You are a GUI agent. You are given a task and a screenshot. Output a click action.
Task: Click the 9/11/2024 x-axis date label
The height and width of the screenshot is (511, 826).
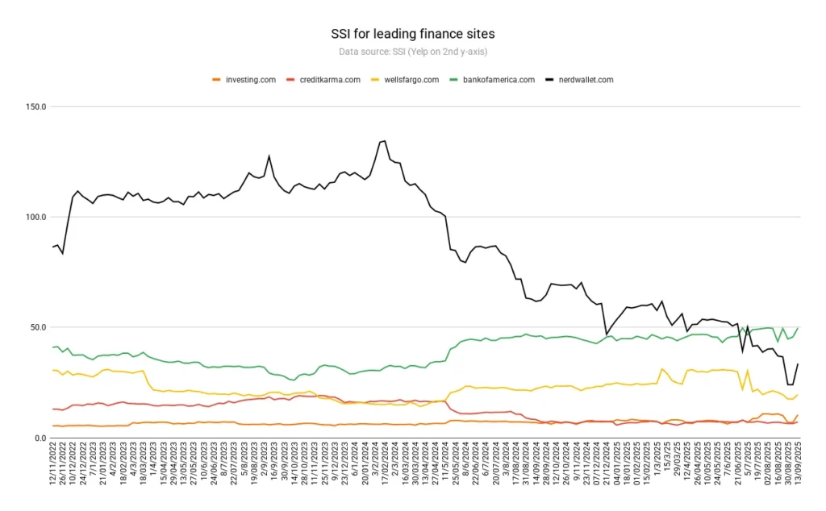[x=576, y=461]
